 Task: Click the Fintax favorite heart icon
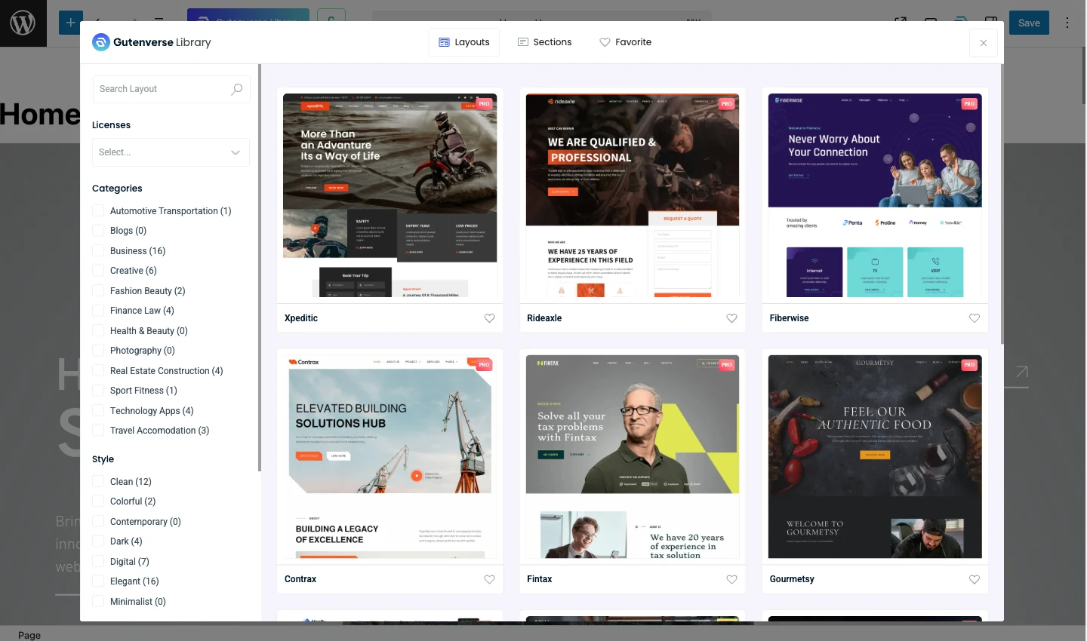click(731, 579)
